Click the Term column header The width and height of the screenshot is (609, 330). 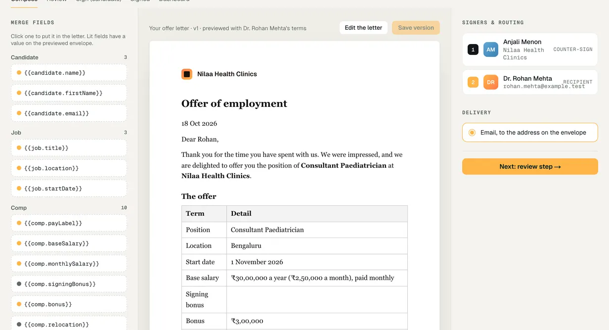click(x=204, y=214)
